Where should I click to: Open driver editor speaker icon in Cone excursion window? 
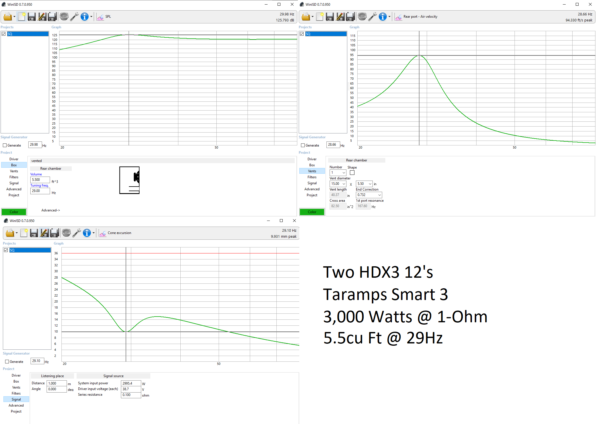coord(66,233)
